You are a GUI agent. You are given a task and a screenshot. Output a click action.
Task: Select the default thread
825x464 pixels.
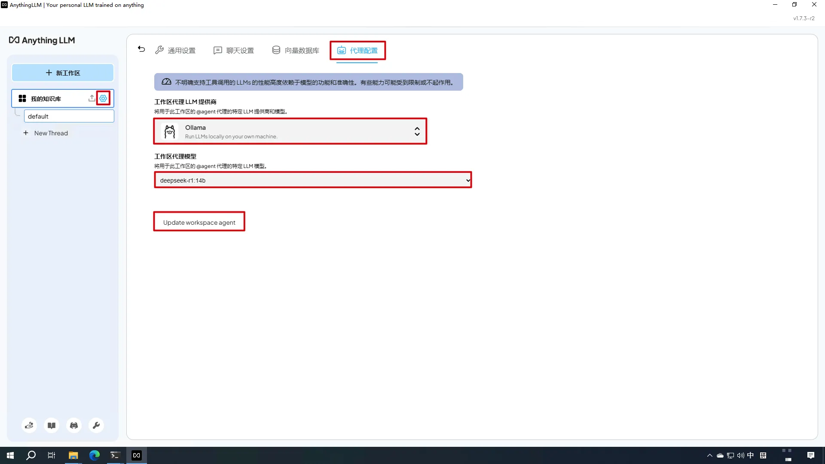pyautogui.click(x=69, y=116)
